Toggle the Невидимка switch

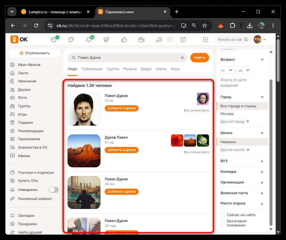point(54,190)
